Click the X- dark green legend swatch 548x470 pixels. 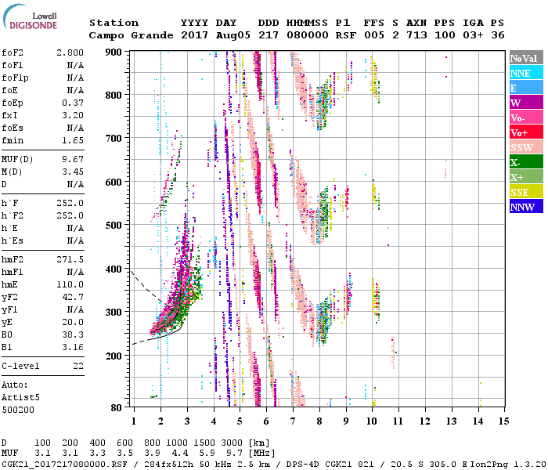(x=525, y=162)
